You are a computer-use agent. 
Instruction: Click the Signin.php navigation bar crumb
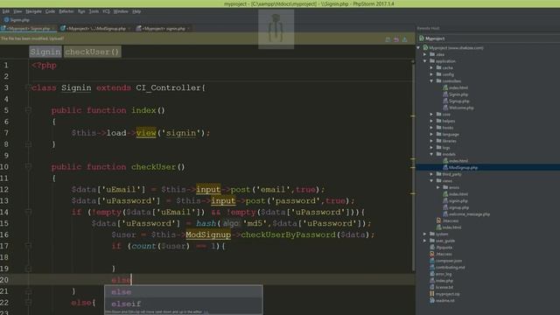17,20
